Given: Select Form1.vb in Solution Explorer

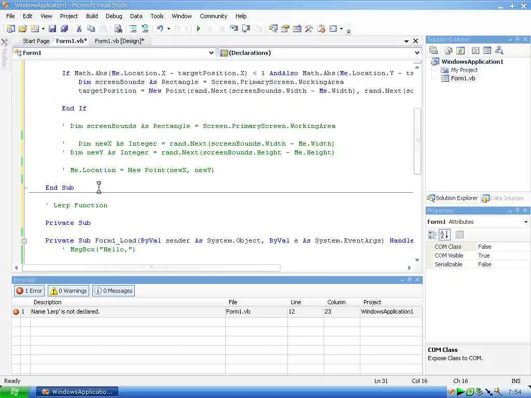Looking at the screenshot, I should point(463,78).
